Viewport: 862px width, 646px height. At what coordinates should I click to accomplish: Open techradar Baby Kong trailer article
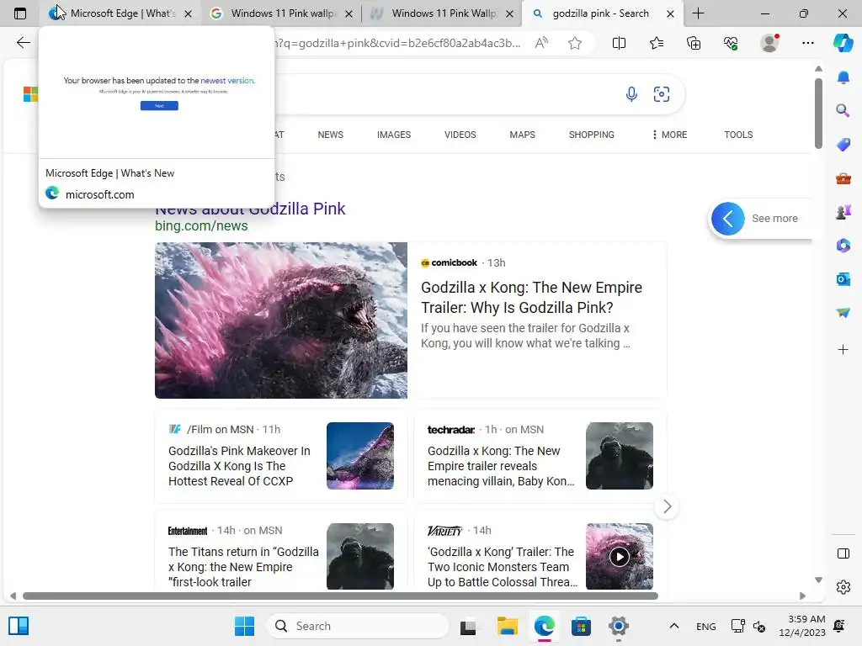pos(501,466)
